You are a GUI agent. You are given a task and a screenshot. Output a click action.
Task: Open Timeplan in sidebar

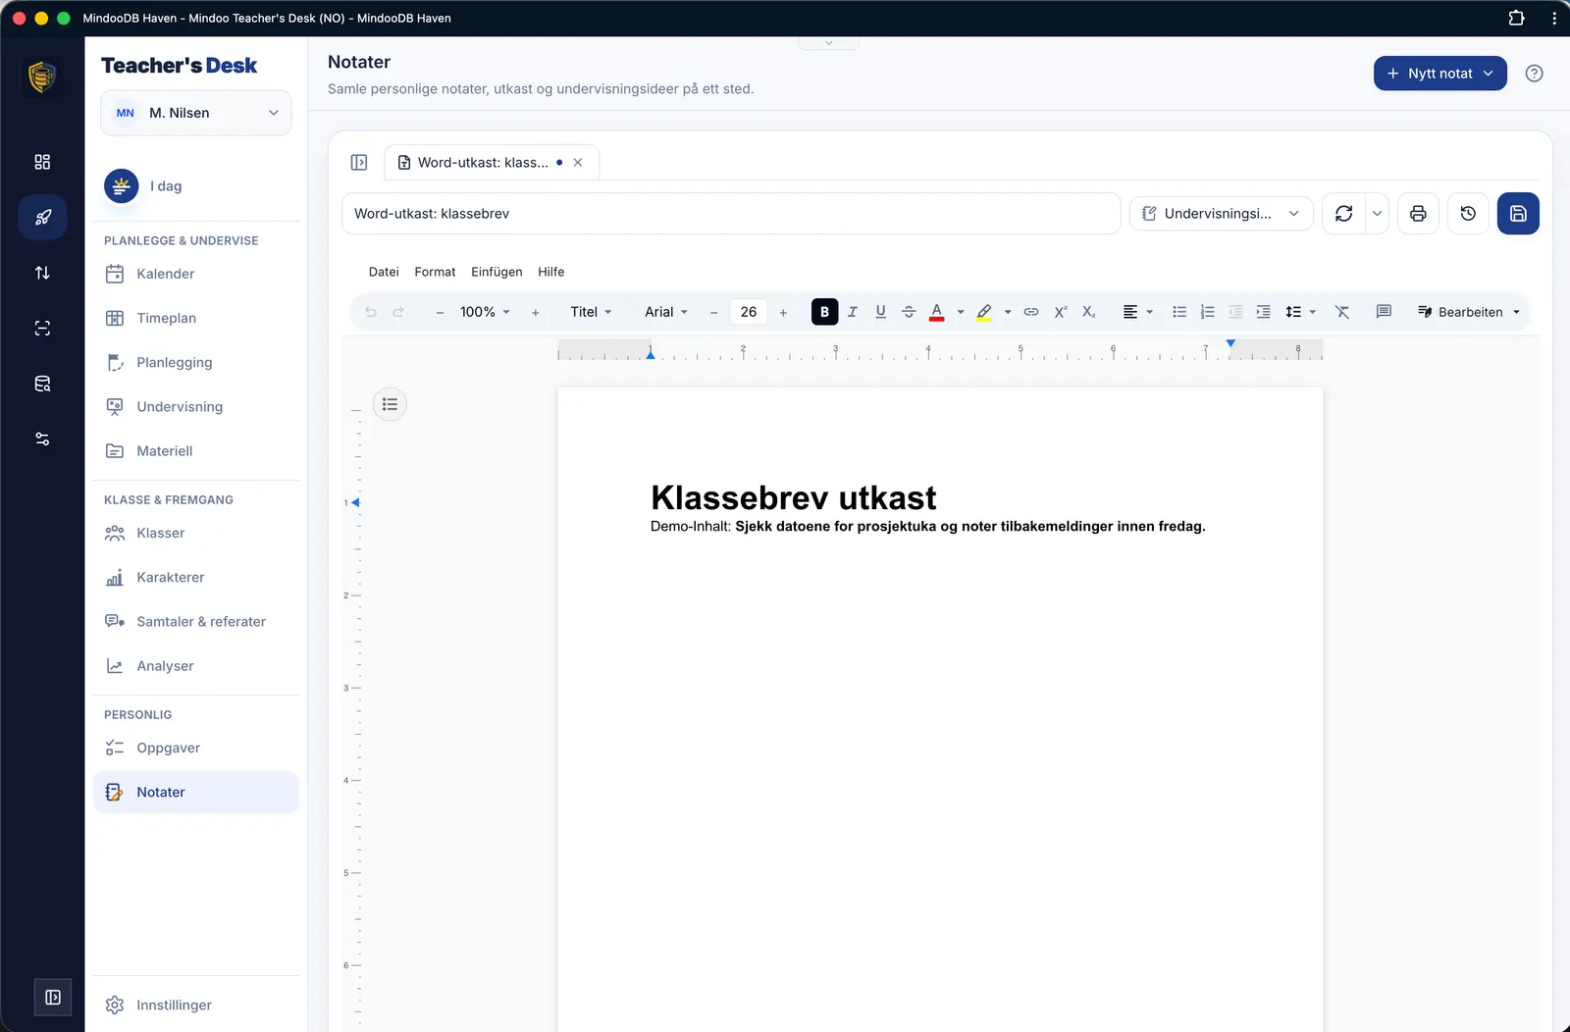point(196,318)
